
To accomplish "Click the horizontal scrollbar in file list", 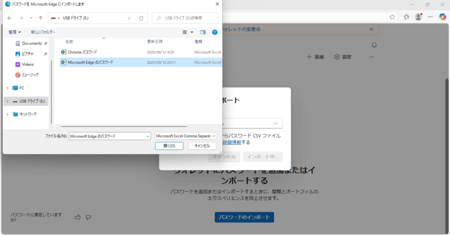I will pyautogui.click(x=124, y=126).
